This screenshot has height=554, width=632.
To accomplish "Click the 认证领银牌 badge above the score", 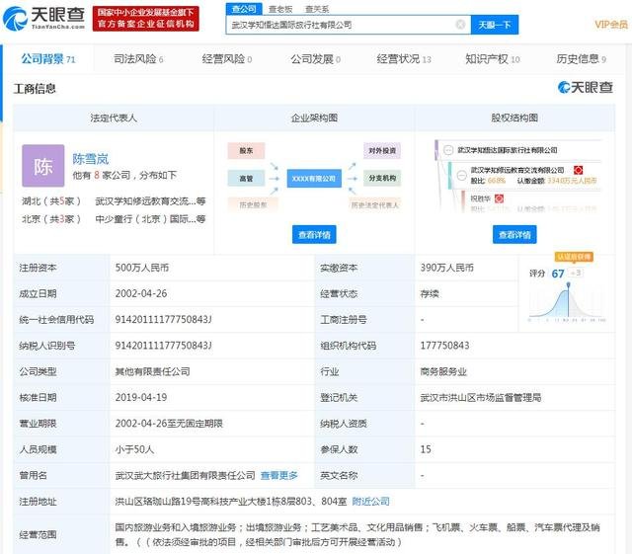I will tap(574, 257).
